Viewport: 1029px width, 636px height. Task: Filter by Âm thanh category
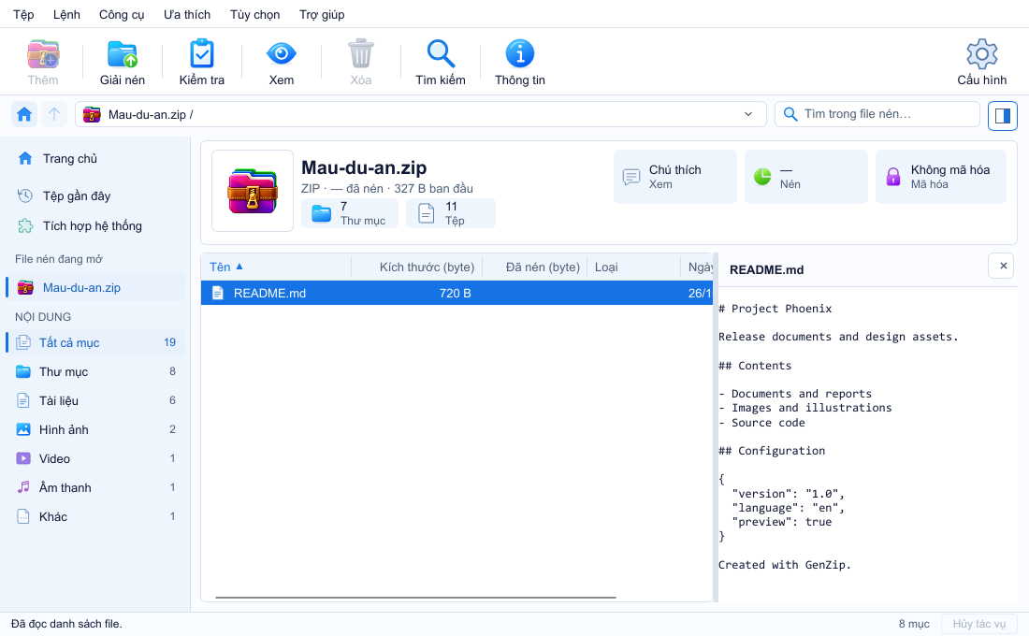[95, 487]
